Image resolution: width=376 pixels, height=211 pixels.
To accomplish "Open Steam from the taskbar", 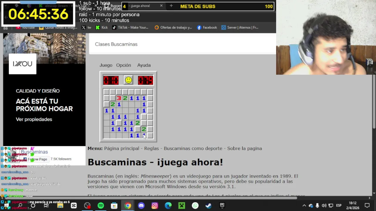I will [209, 206].
